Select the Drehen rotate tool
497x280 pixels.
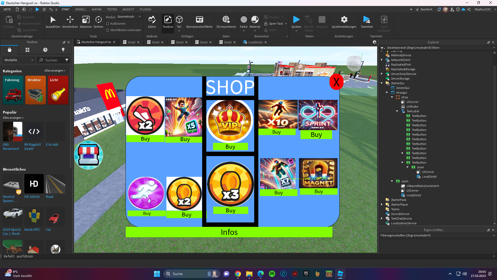98,22
